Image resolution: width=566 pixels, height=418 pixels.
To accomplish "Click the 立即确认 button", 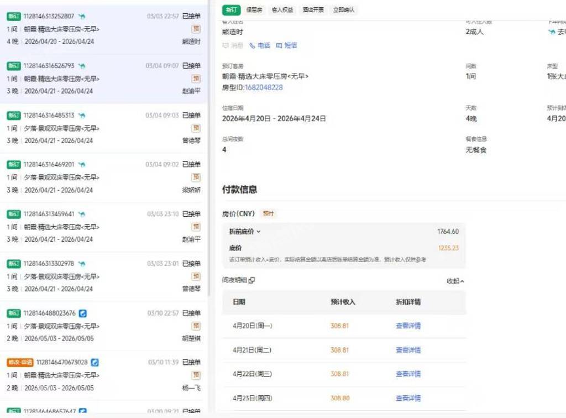I will pyautogui.click(x=344, y=10).
